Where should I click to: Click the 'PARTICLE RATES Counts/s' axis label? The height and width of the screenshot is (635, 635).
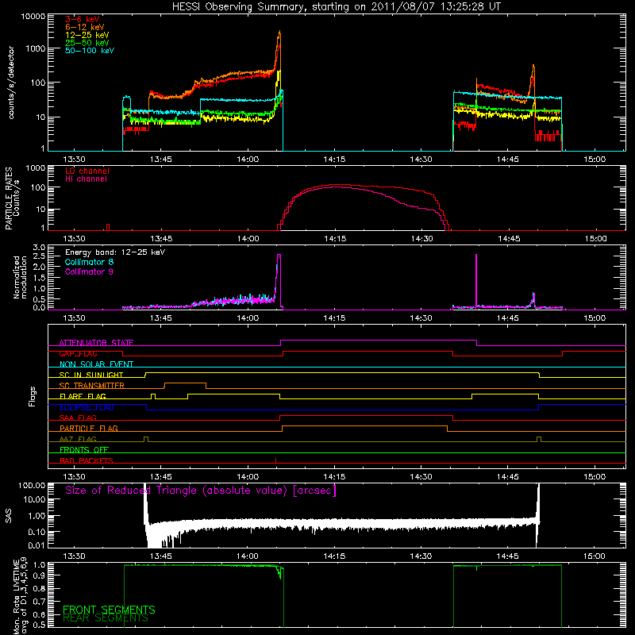13,198
